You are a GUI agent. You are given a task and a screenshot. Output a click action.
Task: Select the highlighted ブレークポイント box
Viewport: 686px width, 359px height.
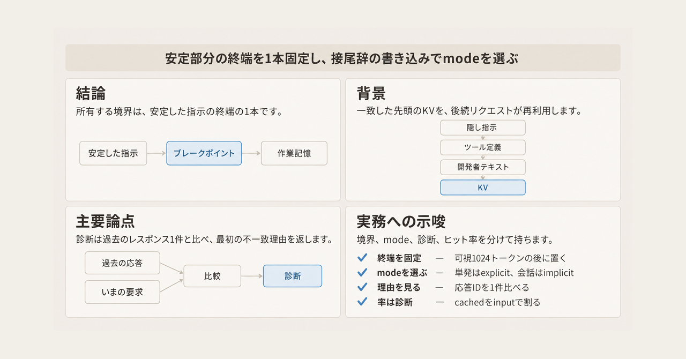204,153
